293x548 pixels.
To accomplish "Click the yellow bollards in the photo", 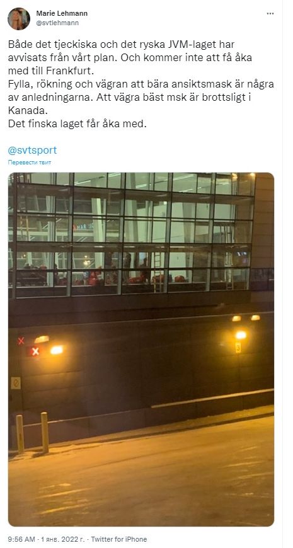I will (x=32, y=433).
